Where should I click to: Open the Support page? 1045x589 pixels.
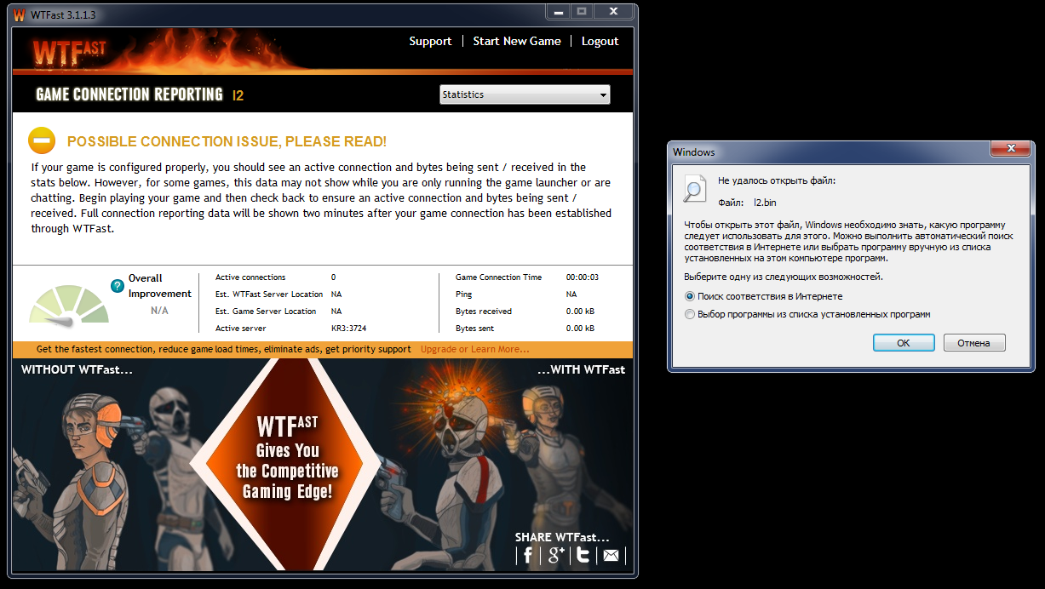430,41
